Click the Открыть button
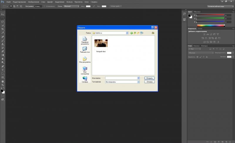 click(150, 78)
